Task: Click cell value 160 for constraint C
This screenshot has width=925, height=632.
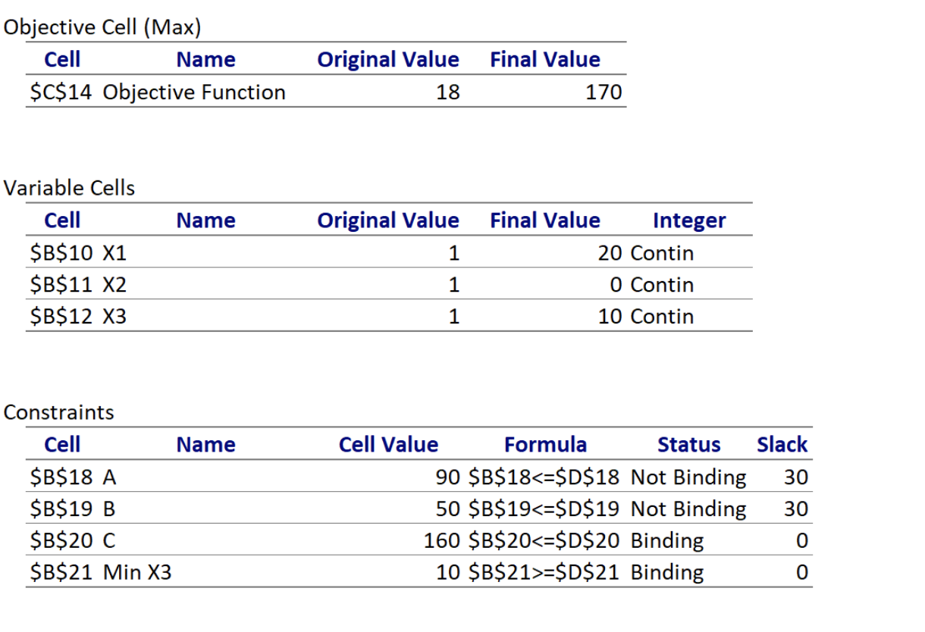Action: click(x=441, y=540)
